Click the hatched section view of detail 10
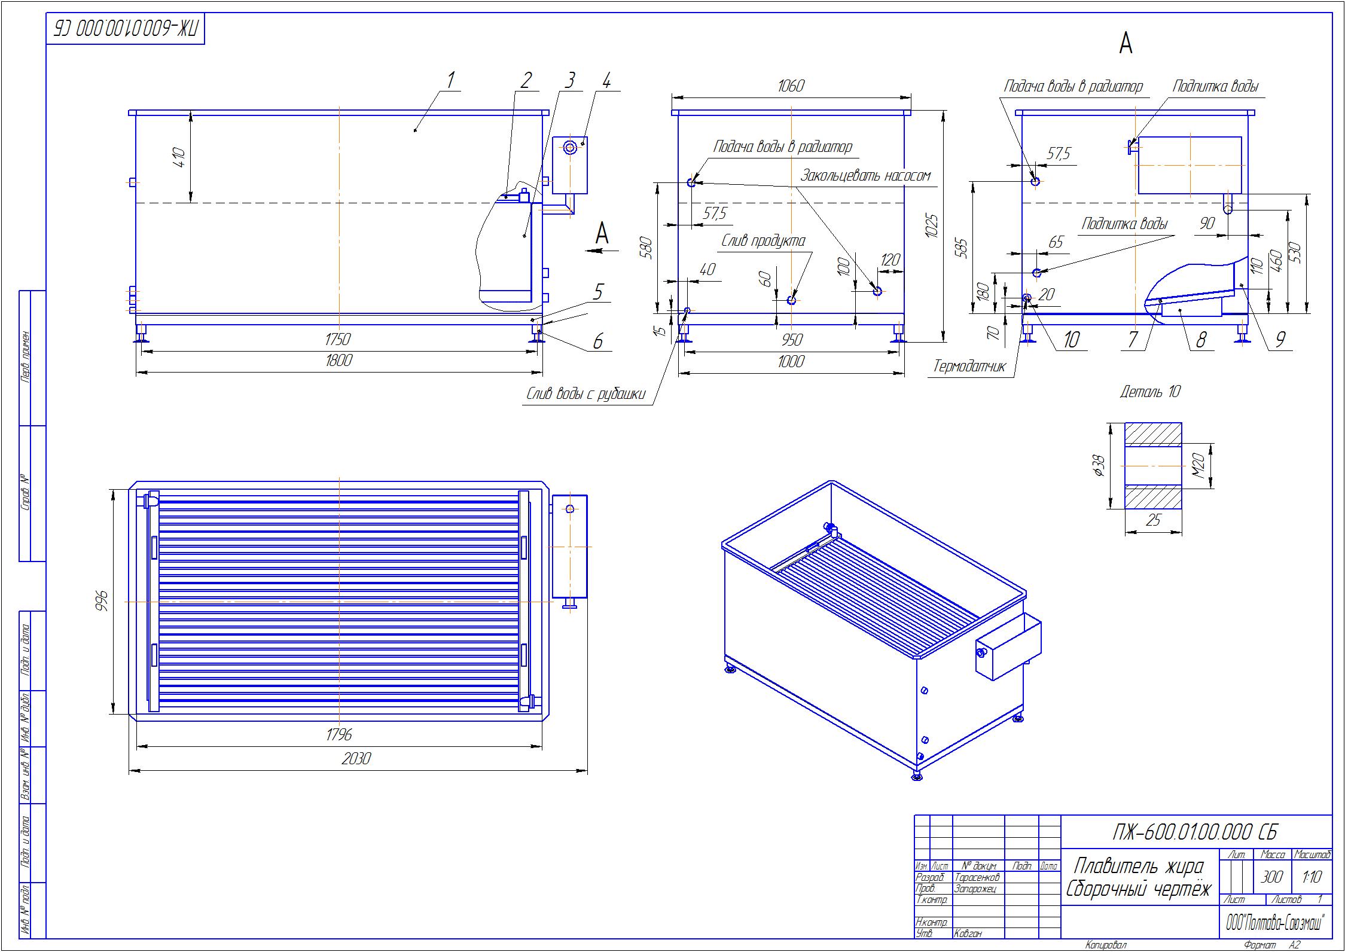1345x952 pixels. coord(1153,466)
